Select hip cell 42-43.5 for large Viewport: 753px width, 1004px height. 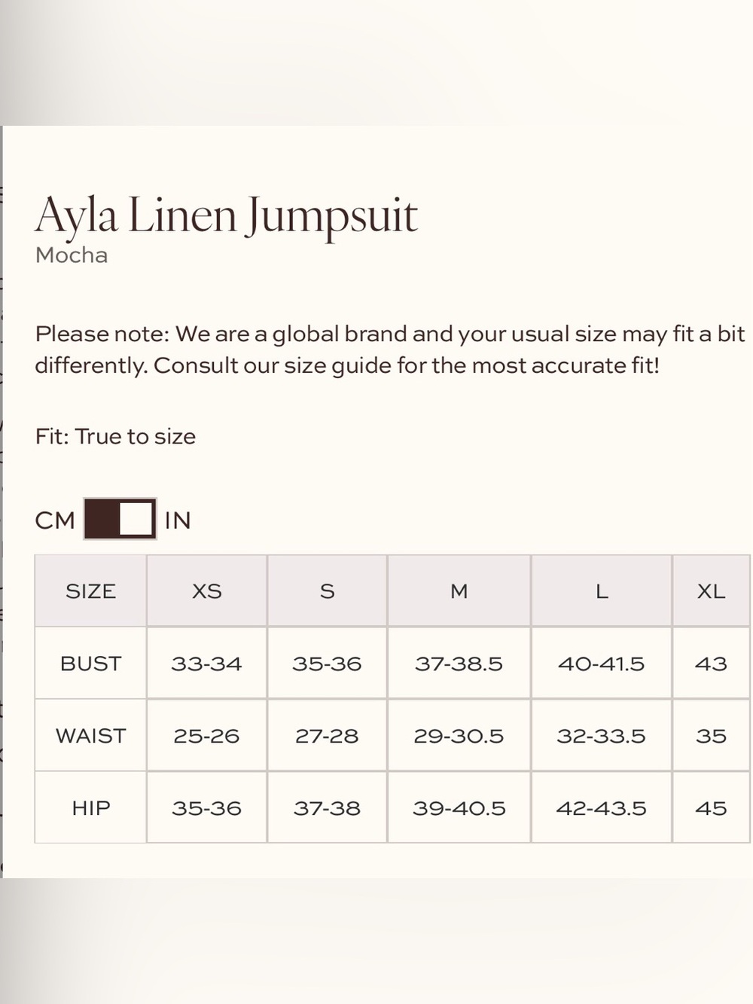coord(602,808)
